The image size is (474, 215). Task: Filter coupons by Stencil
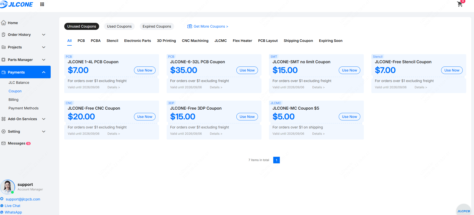pyautogui.click(x=112, y=41)
